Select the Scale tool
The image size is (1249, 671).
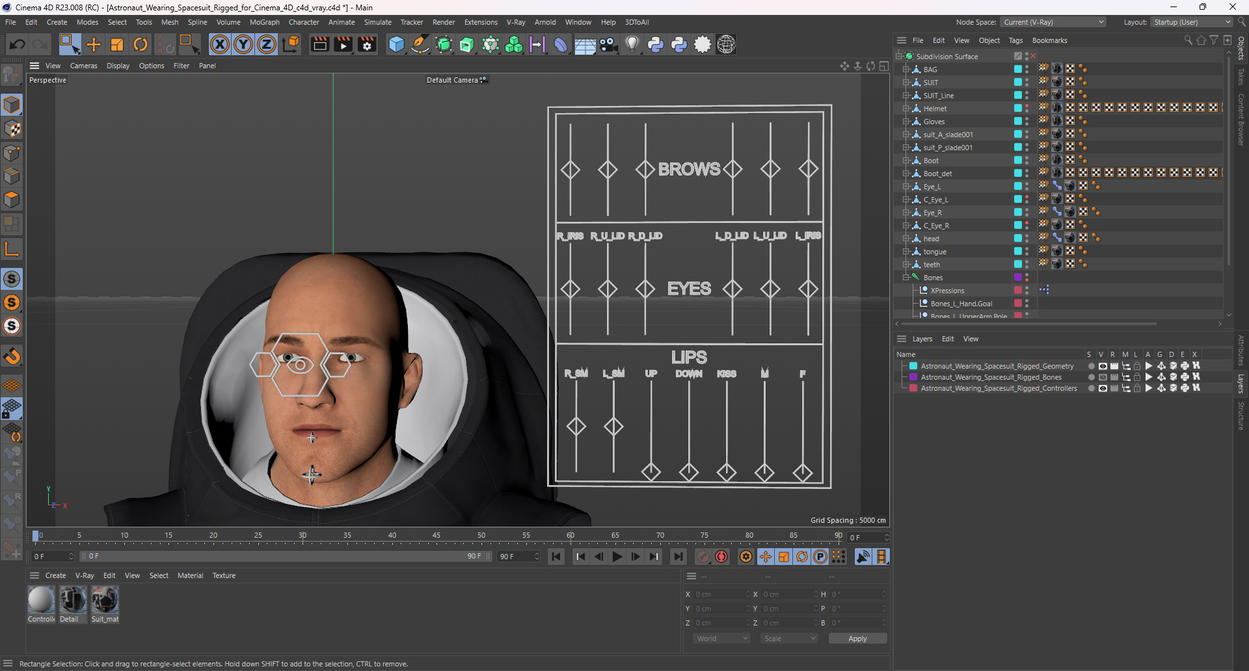tap(117, 44)
